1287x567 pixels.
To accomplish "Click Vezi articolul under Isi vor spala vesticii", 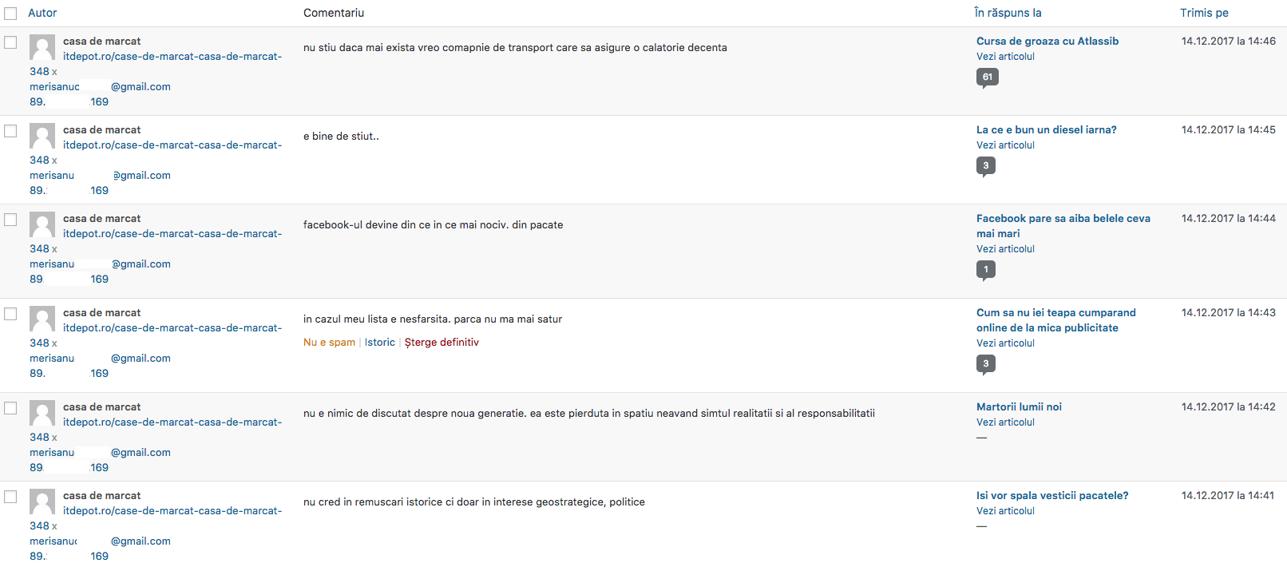I will [1005, 511].
